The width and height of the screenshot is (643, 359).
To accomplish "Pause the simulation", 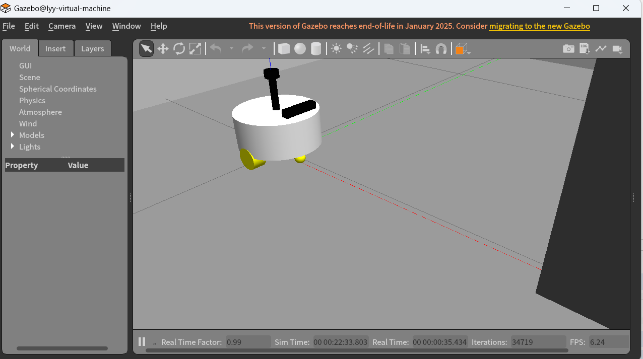I will tap(142, 342).
